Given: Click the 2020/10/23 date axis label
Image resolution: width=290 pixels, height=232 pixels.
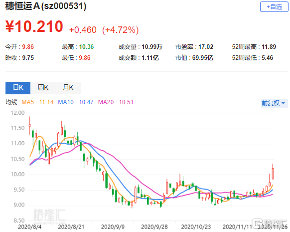Looking at the screenshot, I should [x=196, y=227].
